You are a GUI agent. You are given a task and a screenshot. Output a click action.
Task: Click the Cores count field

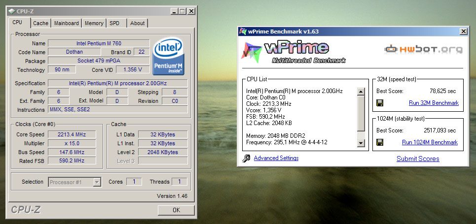[134, 182]
